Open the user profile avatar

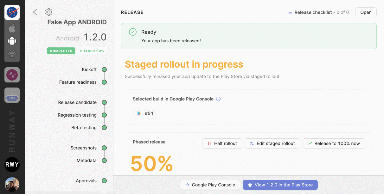pyautogui.click(x=12, y=185)
